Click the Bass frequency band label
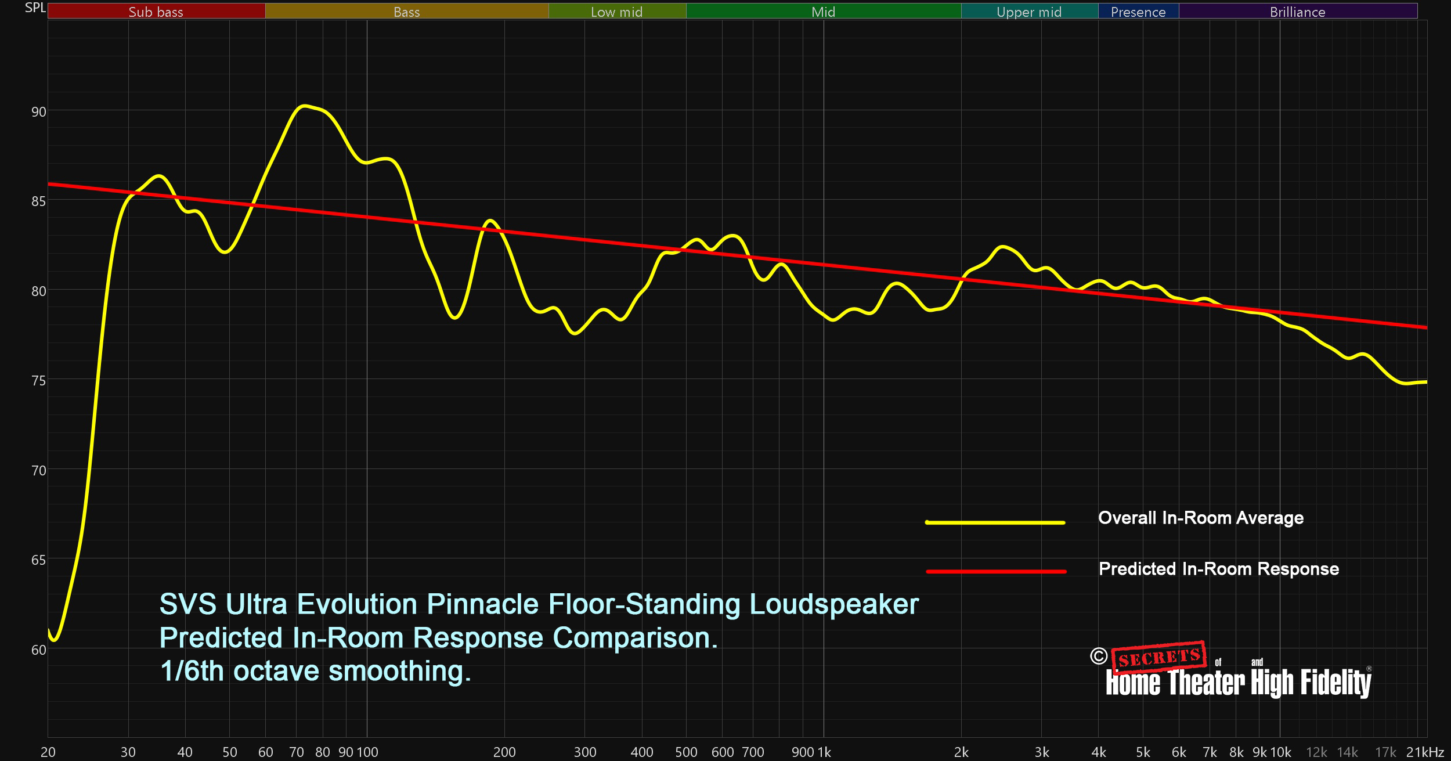The image size is (1451, 761). [406, 12]
